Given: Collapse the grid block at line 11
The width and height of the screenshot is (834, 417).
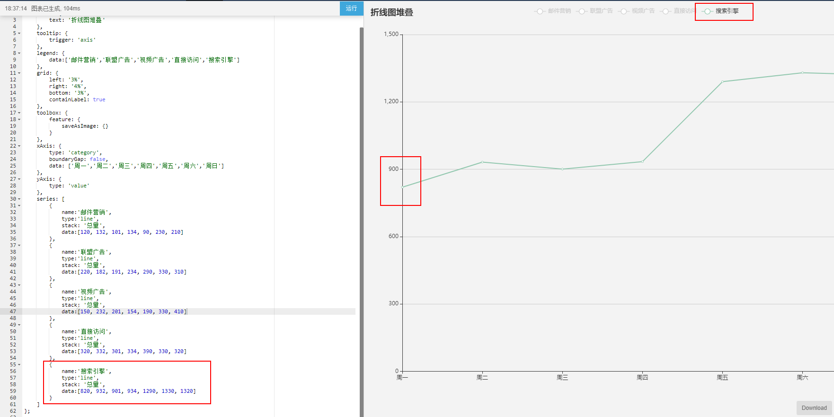Looking at the screenshot, I should click(x=19, y=73).
